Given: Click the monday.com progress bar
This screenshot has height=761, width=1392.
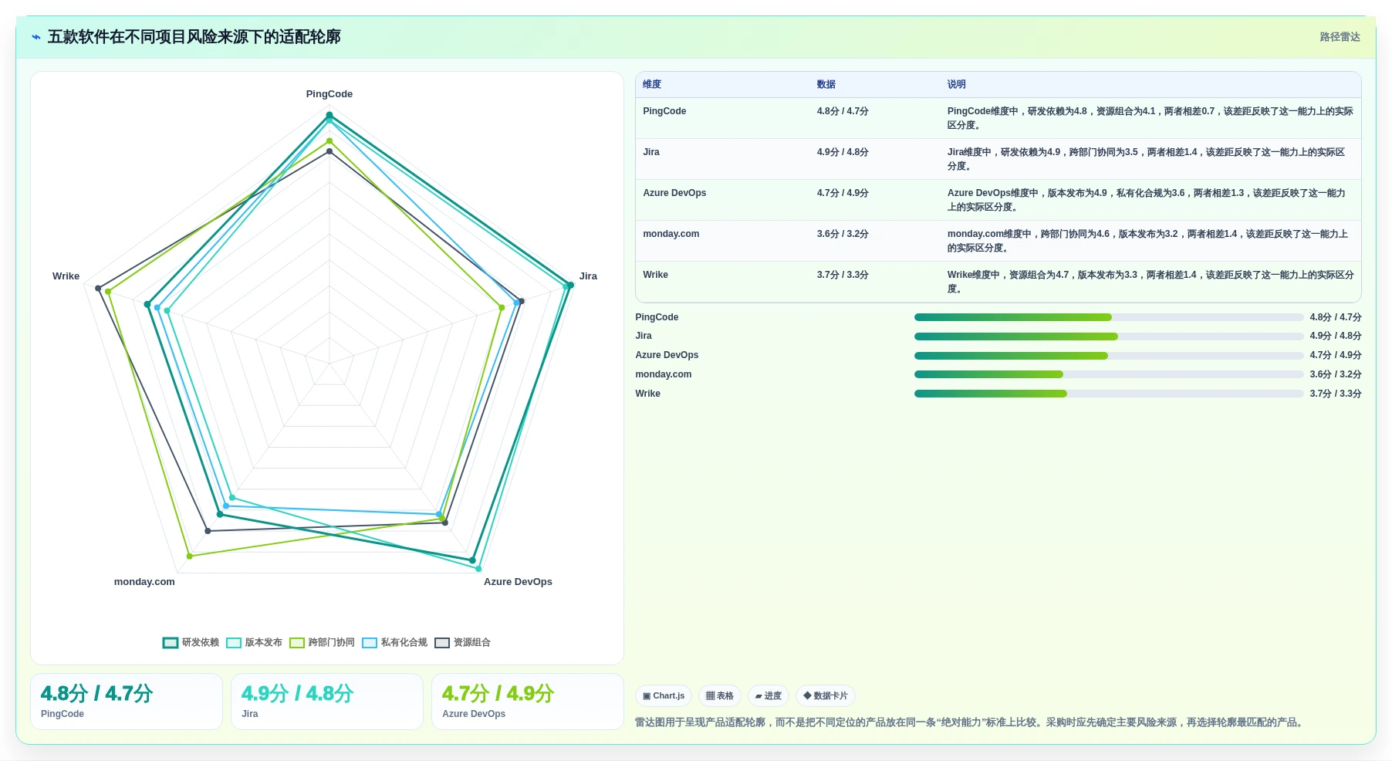Looking at the screenshot, I should [1109, 374].
